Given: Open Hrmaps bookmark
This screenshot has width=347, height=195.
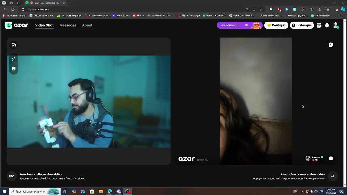Looking at the screenshot, I should 139,15.
